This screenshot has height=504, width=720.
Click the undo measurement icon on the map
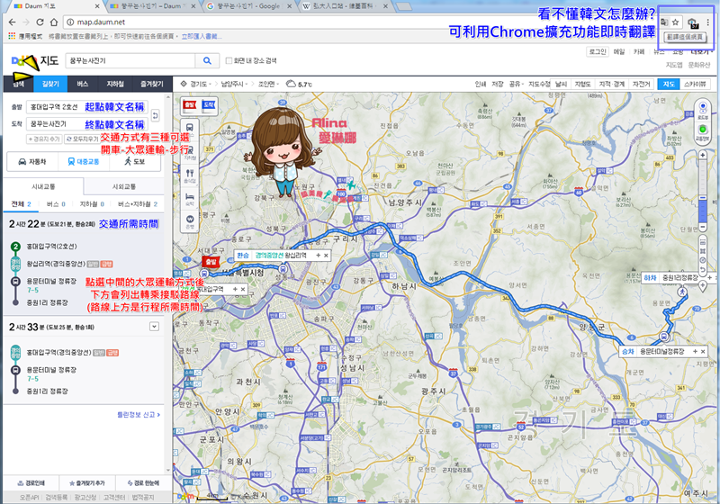tap(703, 269)
